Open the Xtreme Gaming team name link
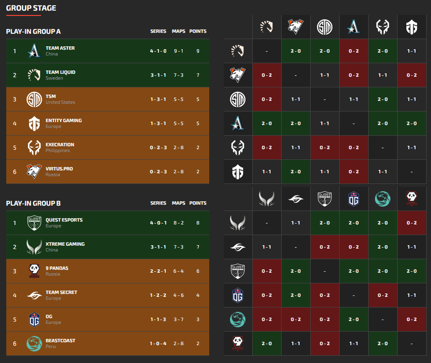 65,244
